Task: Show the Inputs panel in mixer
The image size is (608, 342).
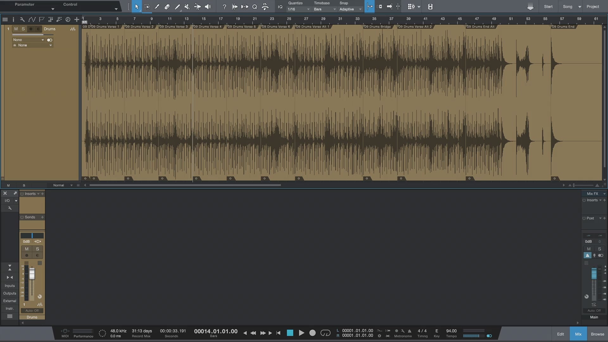Action: [9, 286]
